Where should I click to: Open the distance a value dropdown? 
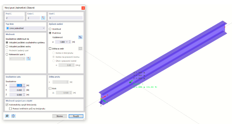click(67, 42)
